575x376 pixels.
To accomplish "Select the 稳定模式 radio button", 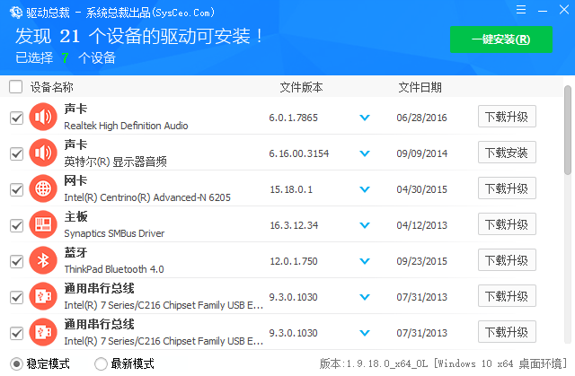I will tap(16, 364).
